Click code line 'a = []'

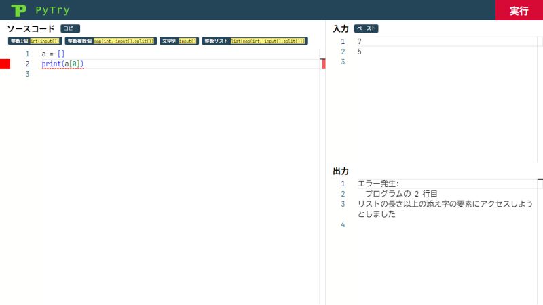coord(53,54)
